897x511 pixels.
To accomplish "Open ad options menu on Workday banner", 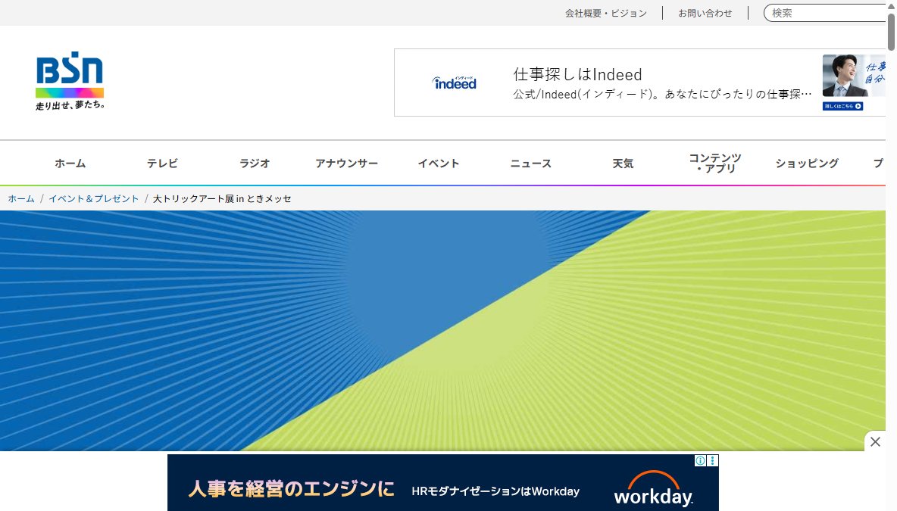I will pyautogui.click(x=712, y=461).
